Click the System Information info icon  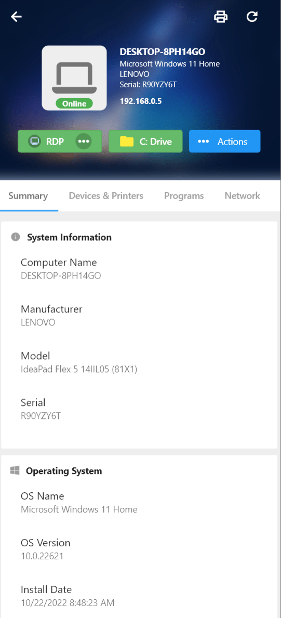16,237
